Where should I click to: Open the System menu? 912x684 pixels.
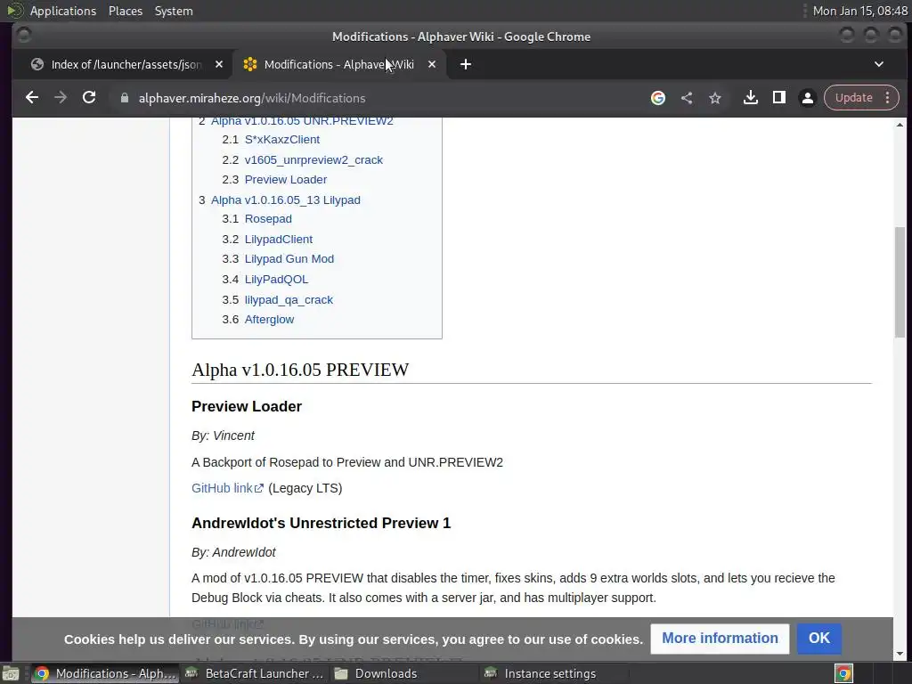pos(174,11)
